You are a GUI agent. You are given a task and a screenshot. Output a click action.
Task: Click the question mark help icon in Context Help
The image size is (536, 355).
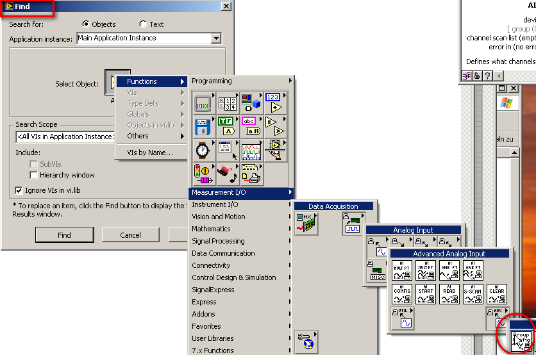487,76
